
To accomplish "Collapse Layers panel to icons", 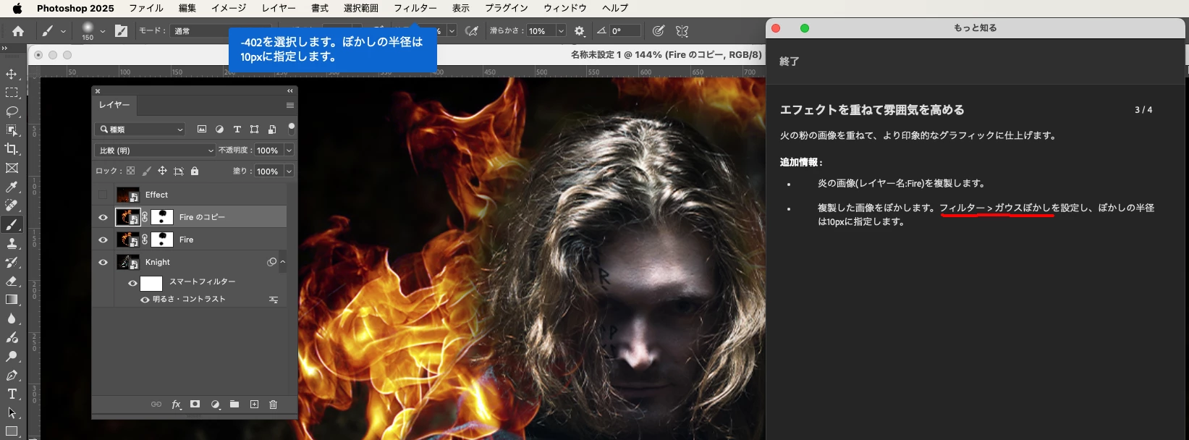I will [x=290, y=91].
